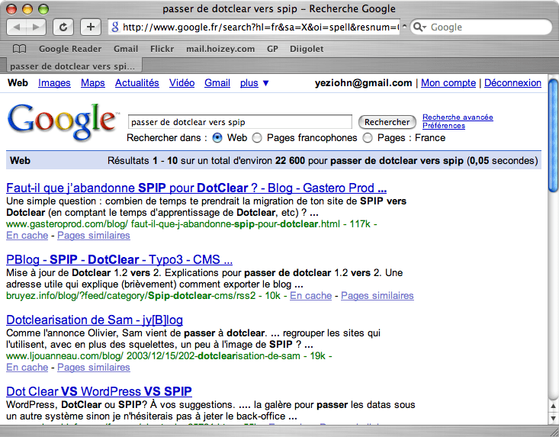The image size is (559, 437).
Task: Open Pages similaires for the bruyez.info result
Action: 377,296
